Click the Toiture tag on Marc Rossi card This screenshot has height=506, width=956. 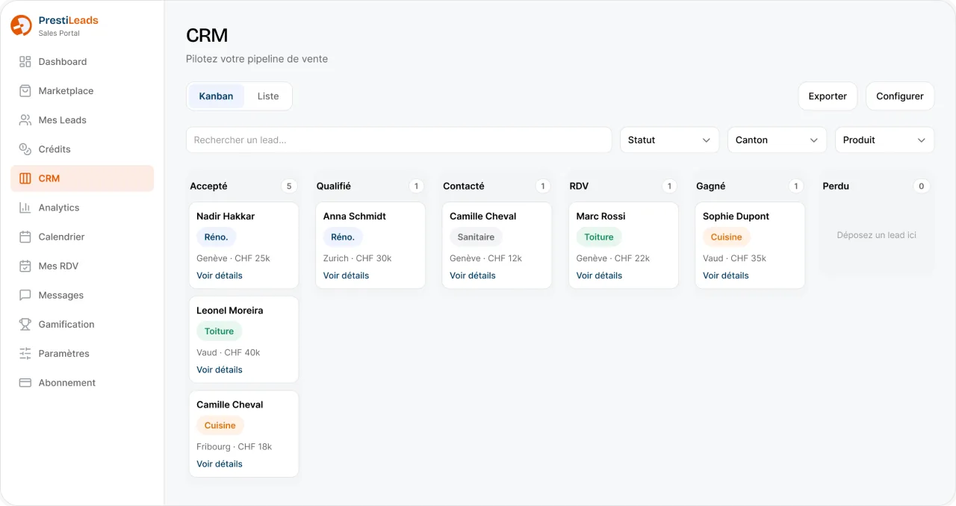[x=599, y=237]
